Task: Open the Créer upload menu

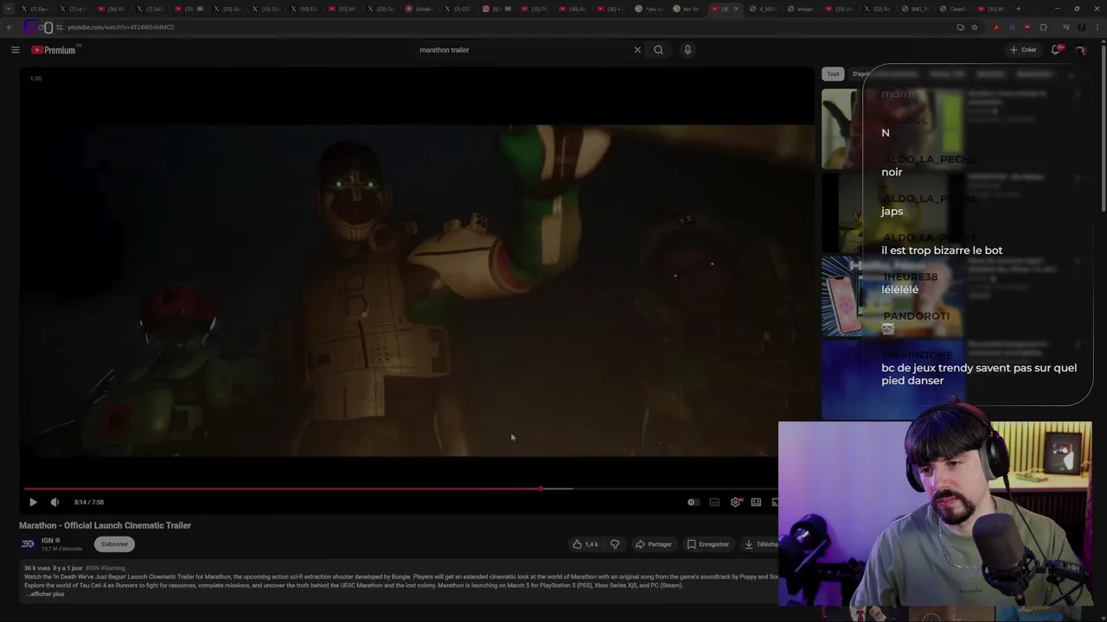Action: [1023, 50]
